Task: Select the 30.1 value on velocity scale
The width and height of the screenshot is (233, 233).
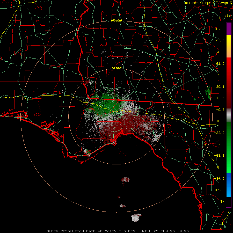Action: (220, 87)
